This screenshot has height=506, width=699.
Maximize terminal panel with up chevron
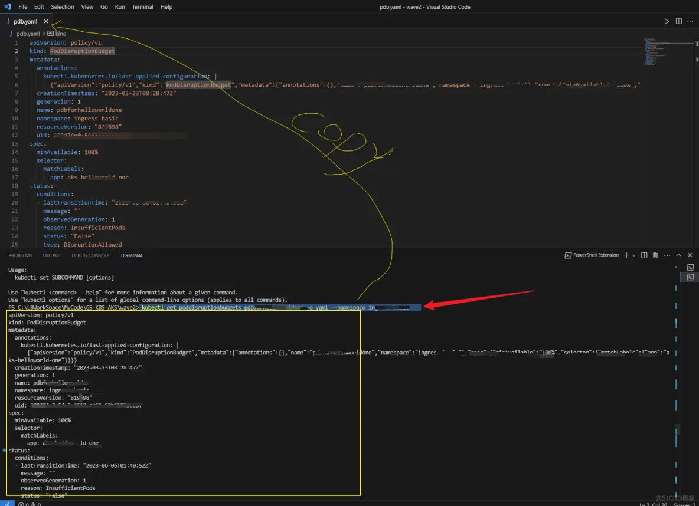point(678,255)
